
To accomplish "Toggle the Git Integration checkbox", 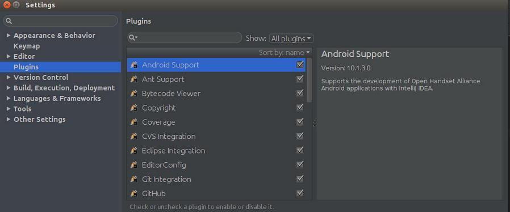I will click(300, 179).
